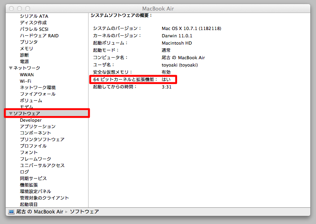
Task: Click the 安全な仮想メモリ label
Action: pos(113,72)
